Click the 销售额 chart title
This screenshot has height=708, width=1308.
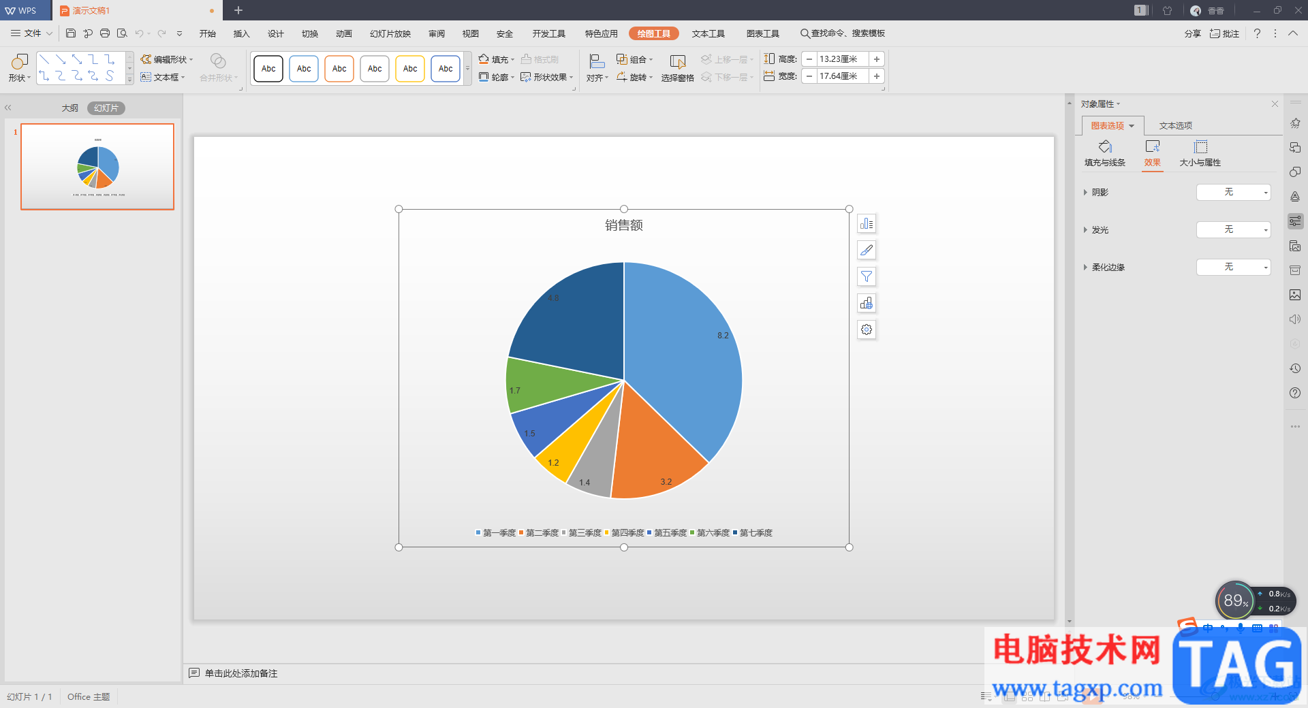[x=624, y=225]
